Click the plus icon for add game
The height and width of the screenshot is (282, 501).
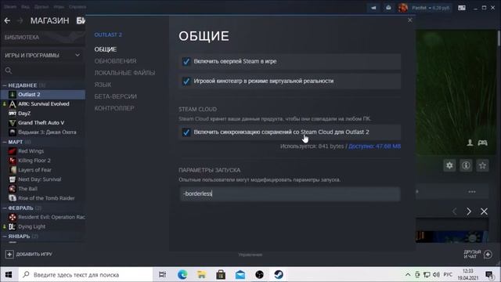9,254
